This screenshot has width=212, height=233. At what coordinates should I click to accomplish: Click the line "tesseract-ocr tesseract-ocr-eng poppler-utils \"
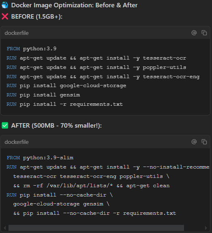pos(91,176)
